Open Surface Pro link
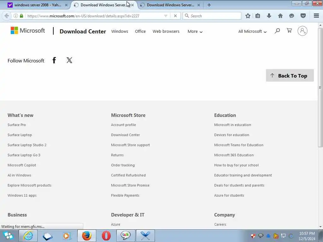 pyautogui.click(x=17, y=125)
